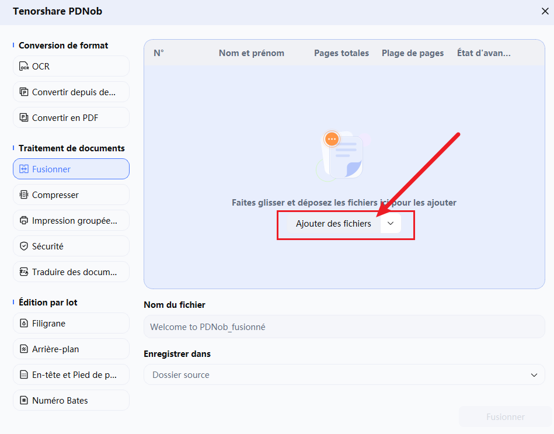Click the Arrière-plan icon

24,349
